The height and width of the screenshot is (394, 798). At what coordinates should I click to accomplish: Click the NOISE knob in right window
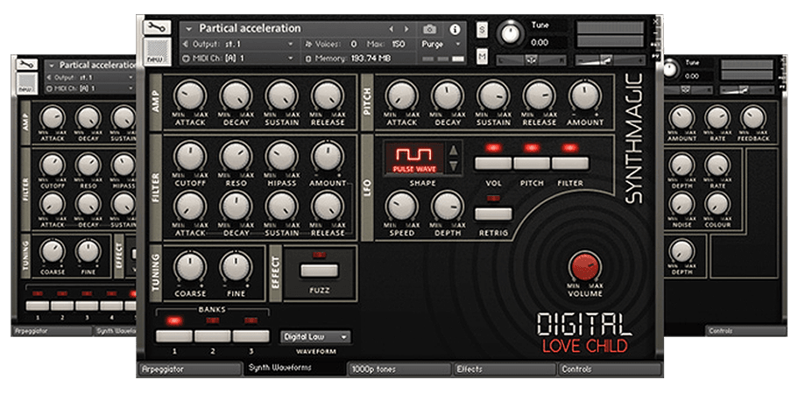(x=681, y=204)
